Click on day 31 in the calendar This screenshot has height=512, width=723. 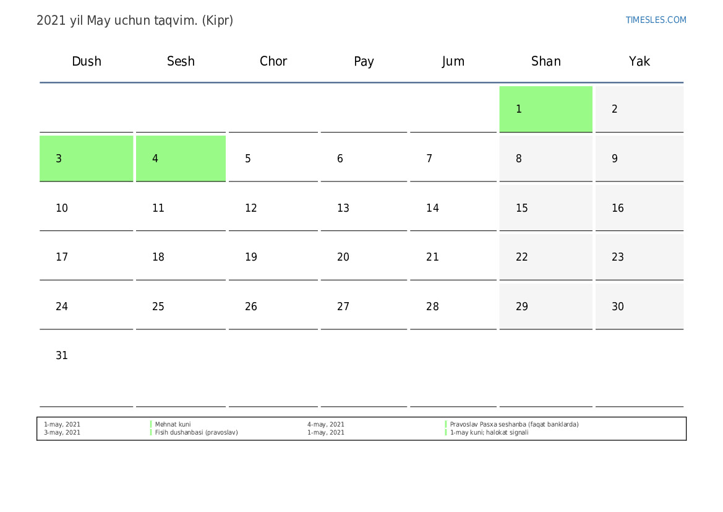pos(62,356)
